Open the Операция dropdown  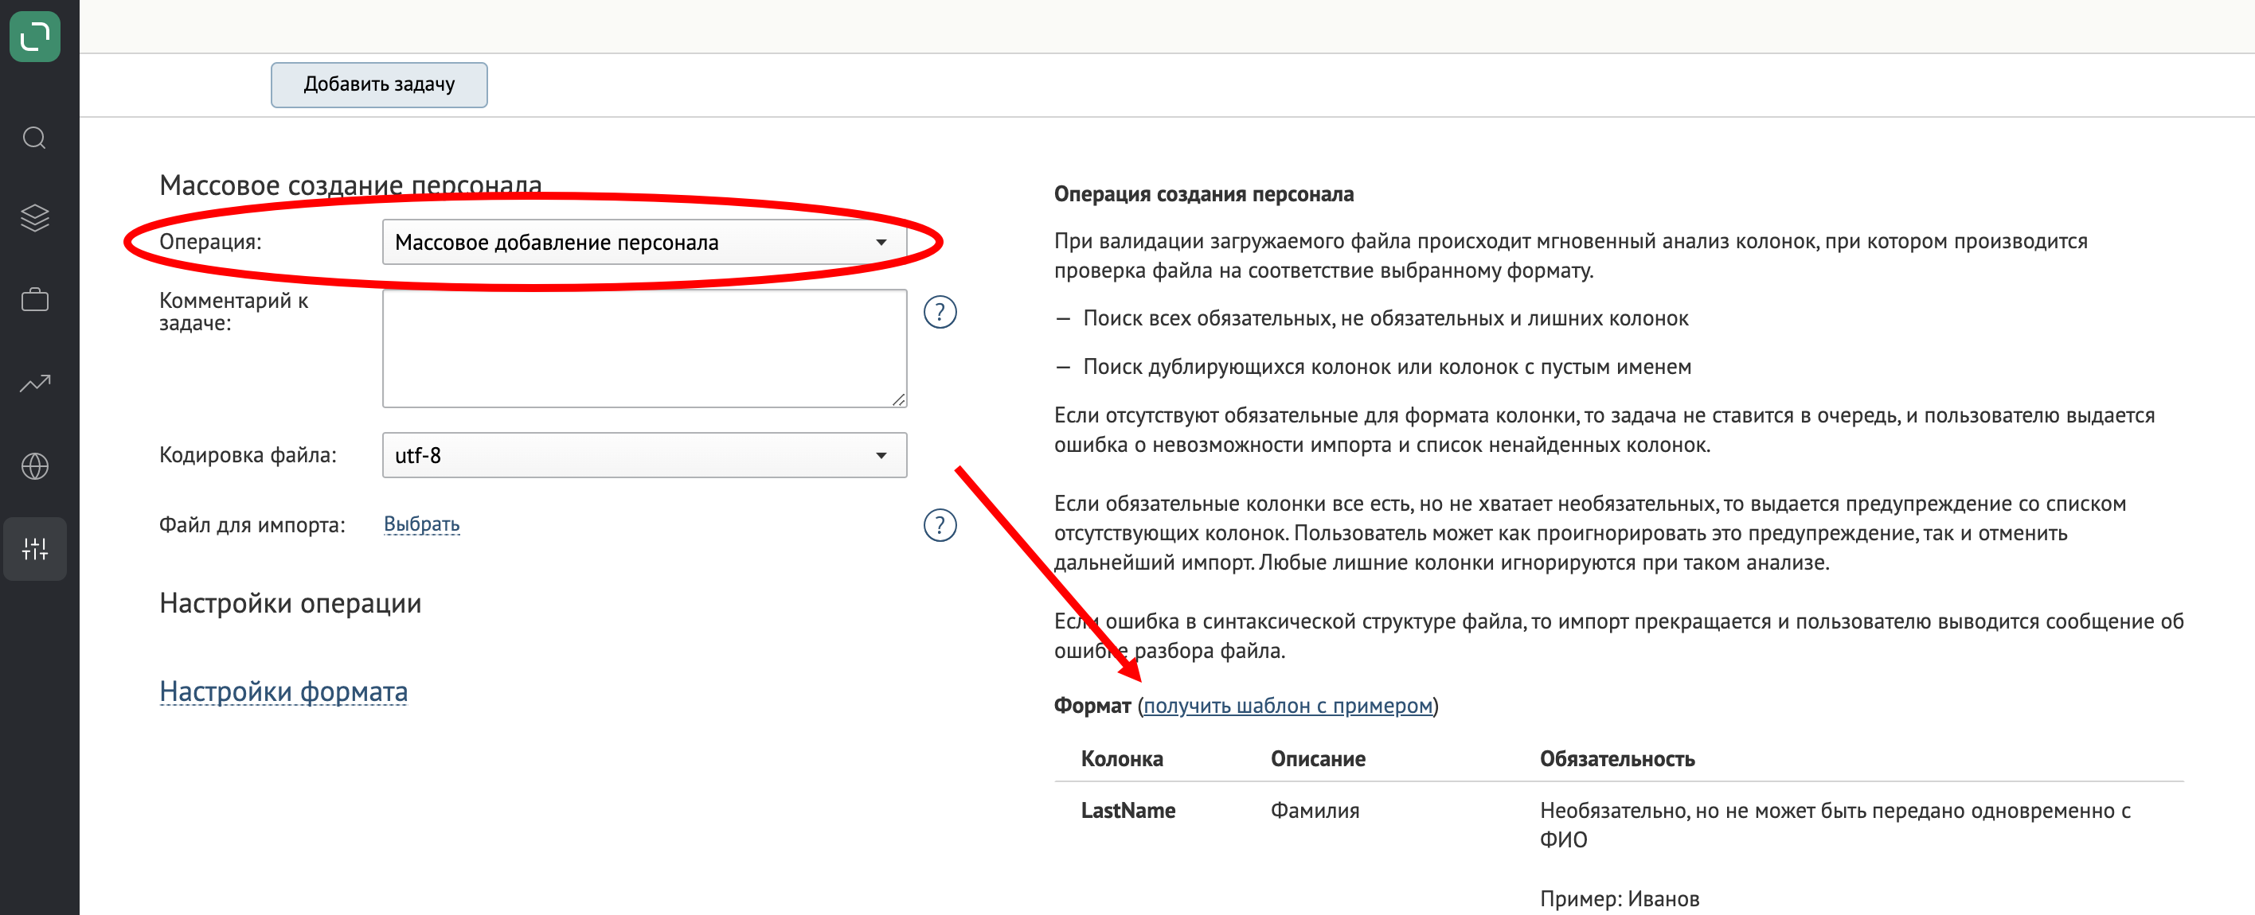644,243
